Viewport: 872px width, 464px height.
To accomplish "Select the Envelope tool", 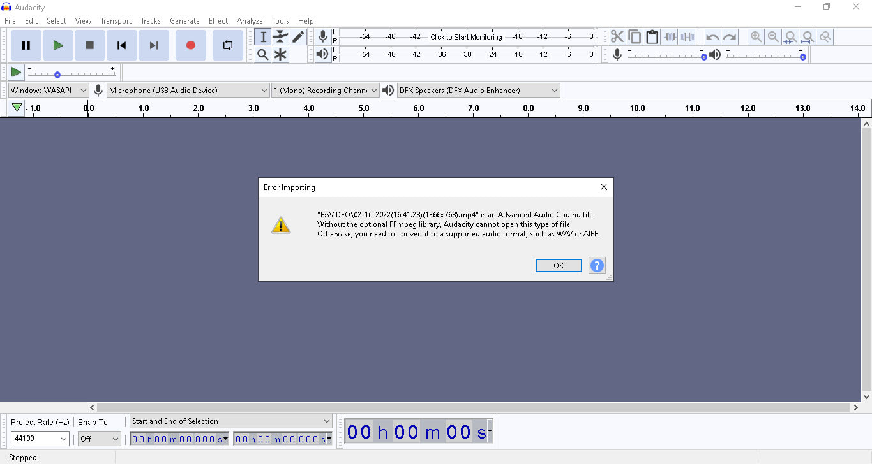I will (x=280, y=37).
